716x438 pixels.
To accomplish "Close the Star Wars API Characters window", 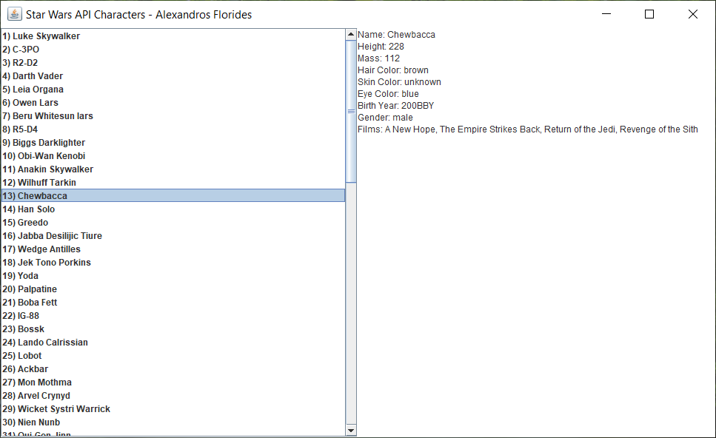I will [x=693, y=14].
